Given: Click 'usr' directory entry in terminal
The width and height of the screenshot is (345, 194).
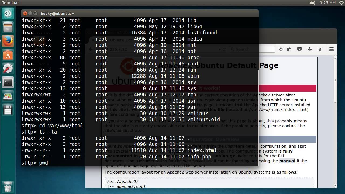Looking at the screenshot, I should (192, 101).
